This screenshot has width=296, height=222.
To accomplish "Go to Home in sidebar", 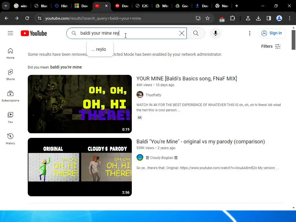I will click(x=10, y=53).
